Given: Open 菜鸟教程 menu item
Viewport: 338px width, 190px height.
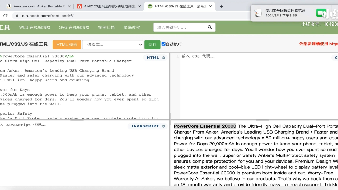Looking at the screenshot, I should (132, 27).
